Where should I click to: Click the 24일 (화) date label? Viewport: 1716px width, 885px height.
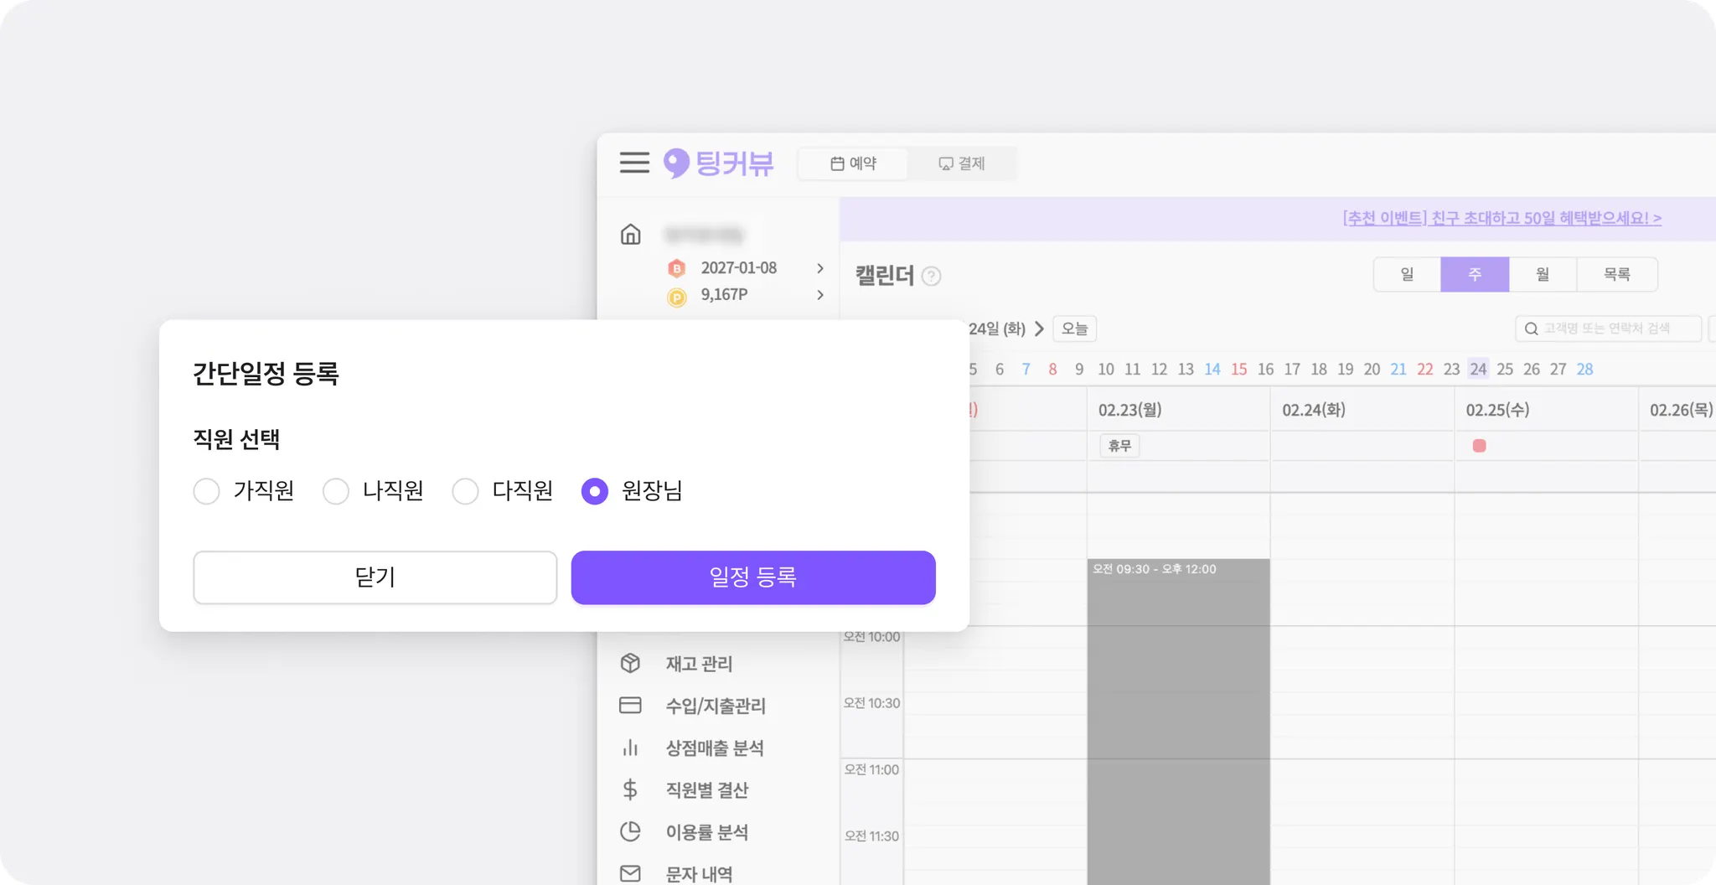click(x=997, y=329)
